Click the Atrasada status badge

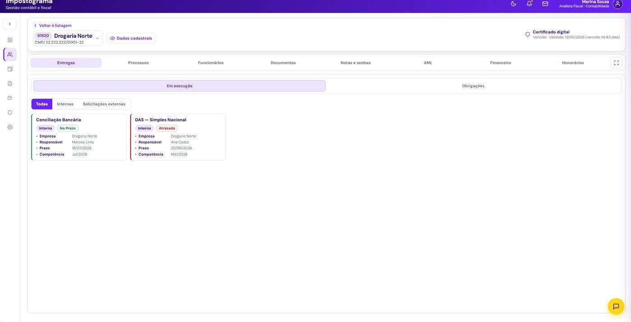[167, 128]
